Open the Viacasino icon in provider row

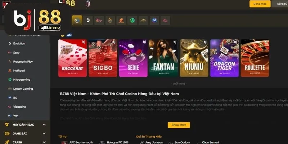pos(165,20)
